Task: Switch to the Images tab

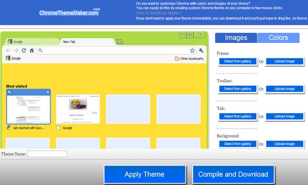Action: 236,38
